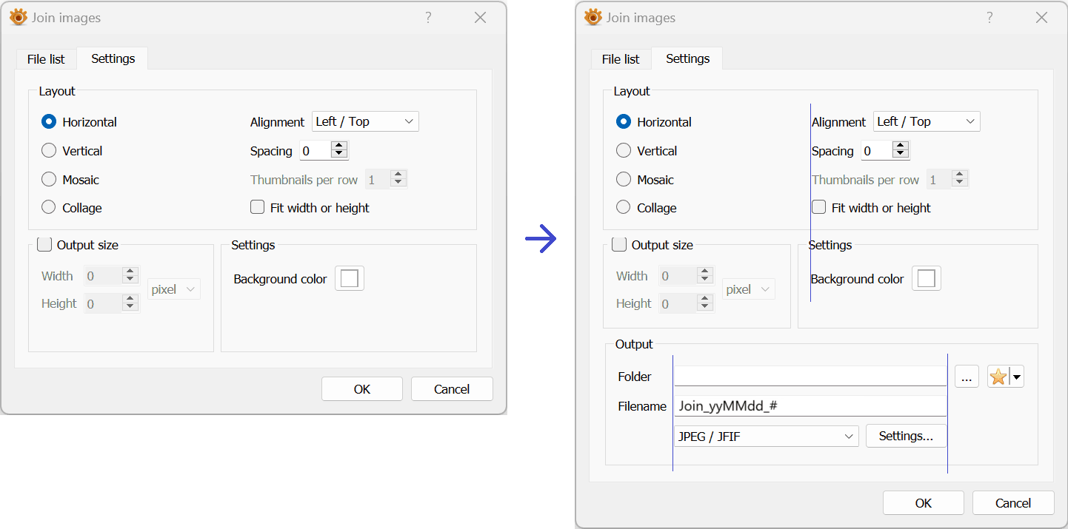Image resolution: width=1068 pixels, height=529 pixels.
Task: Switch to File list tab in left dialog
Action: point(46,59)
